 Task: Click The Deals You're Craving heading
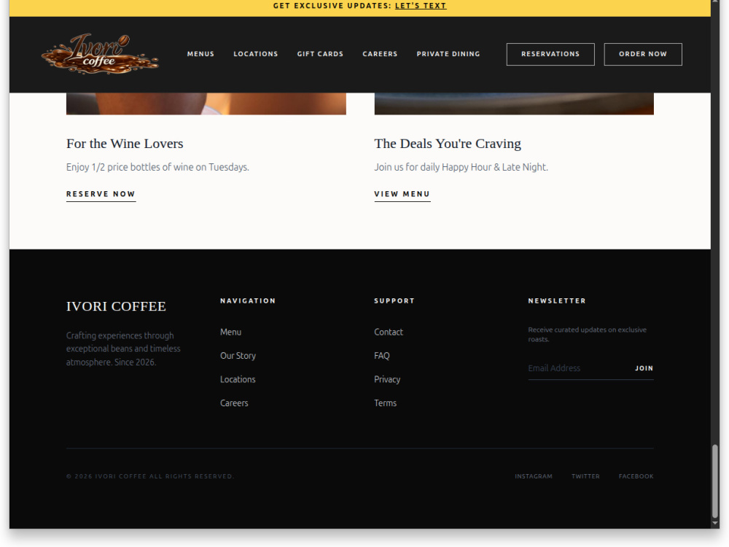[x=448, y=144]
